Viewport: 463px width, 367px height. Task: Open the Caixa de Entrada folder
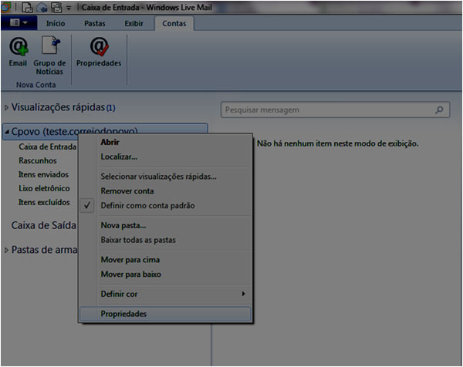click(47, 146)
